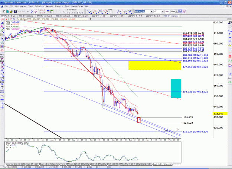Click the cyan price zone rectangle

coord(176,88)
